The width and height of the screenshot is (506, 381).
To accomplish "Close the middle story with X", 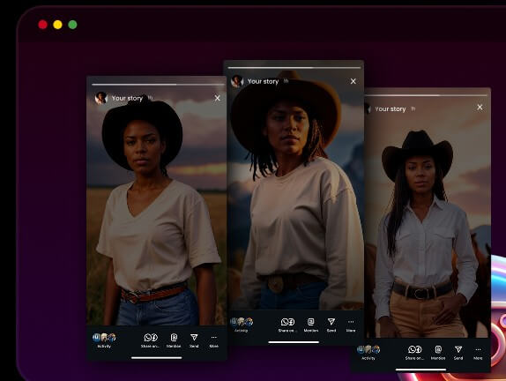I will [353, 81].
